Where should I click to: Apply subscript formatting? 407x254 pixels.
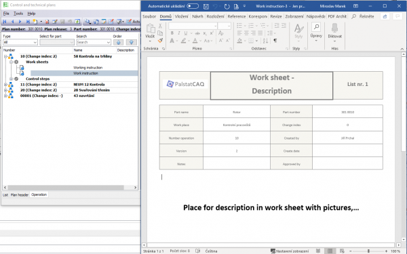pos(205,33)
